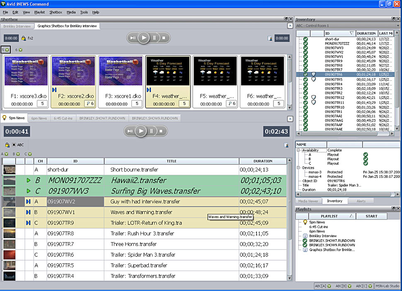Open the Playlist menu
The height and width of the screenshot is (291, 402).
(x=39, y=12)
